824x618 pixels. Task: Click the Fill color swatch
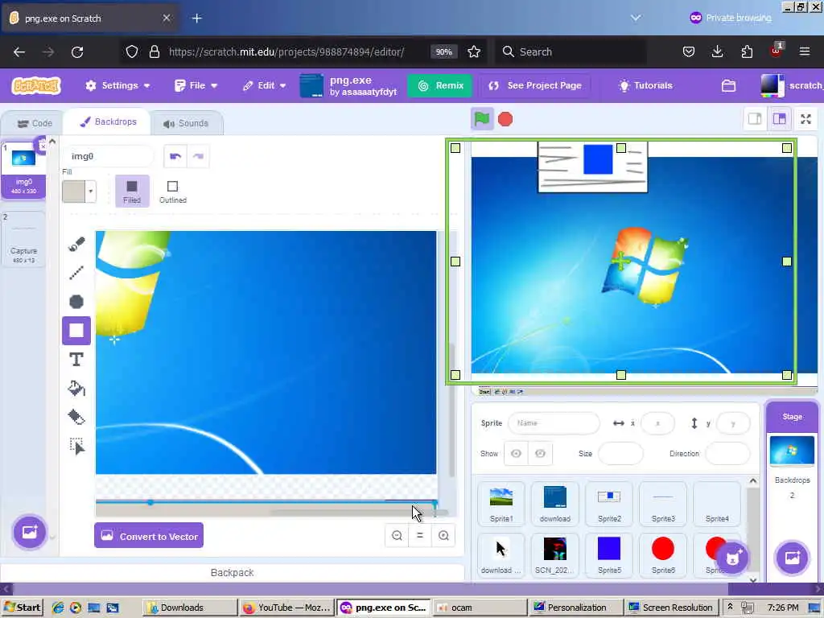coord(74,192)
